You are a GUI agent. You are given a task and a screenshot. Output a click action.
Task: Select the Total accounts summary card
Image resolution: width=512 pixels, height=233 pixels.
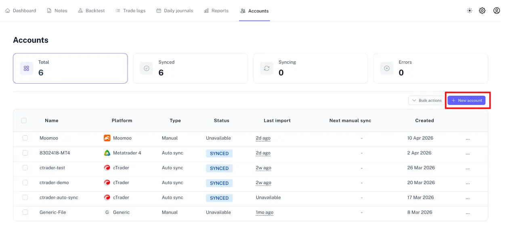tap(70, 68)
